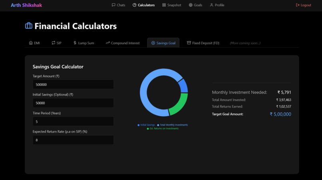Switch to the SIP tab
Image resolution: width=322 pixels, height=180 pixels.
[56, 43]
